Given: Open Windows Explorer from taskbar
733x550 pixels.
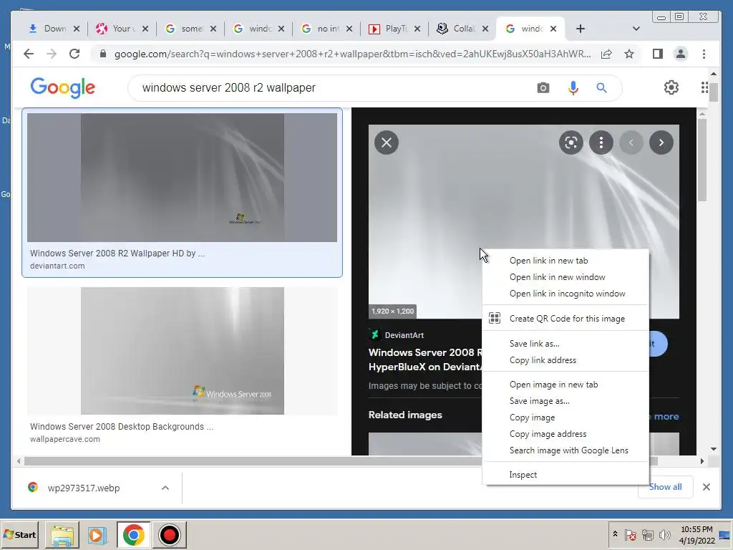Looking at the screenshot, I should pos(62,534).
